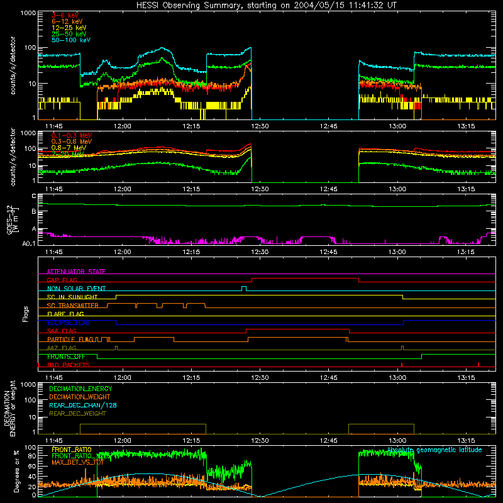The width and height of the screenshot is (503, 503).
Task: Click counts/s/detector title of the top panel
Action: tap(13, 65)
